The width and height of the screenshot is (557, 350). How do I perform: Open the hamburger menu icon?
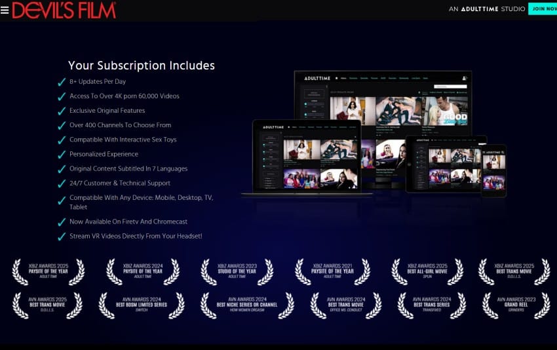tap(5, 10)
